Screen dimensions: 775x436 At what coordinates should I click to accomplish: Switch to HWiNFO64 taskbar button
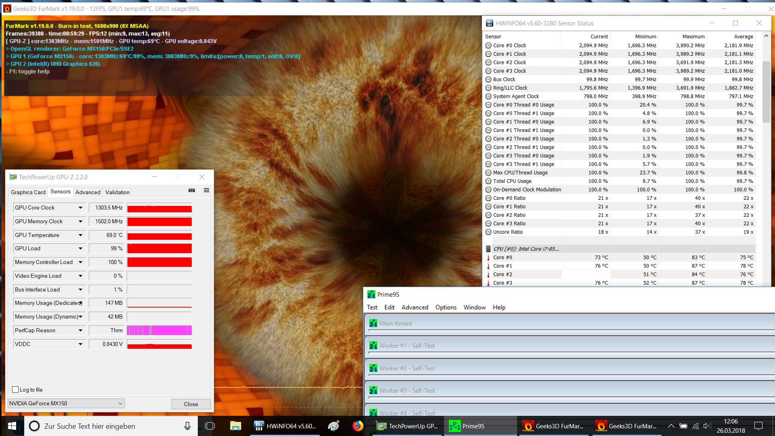click(285, 426)
